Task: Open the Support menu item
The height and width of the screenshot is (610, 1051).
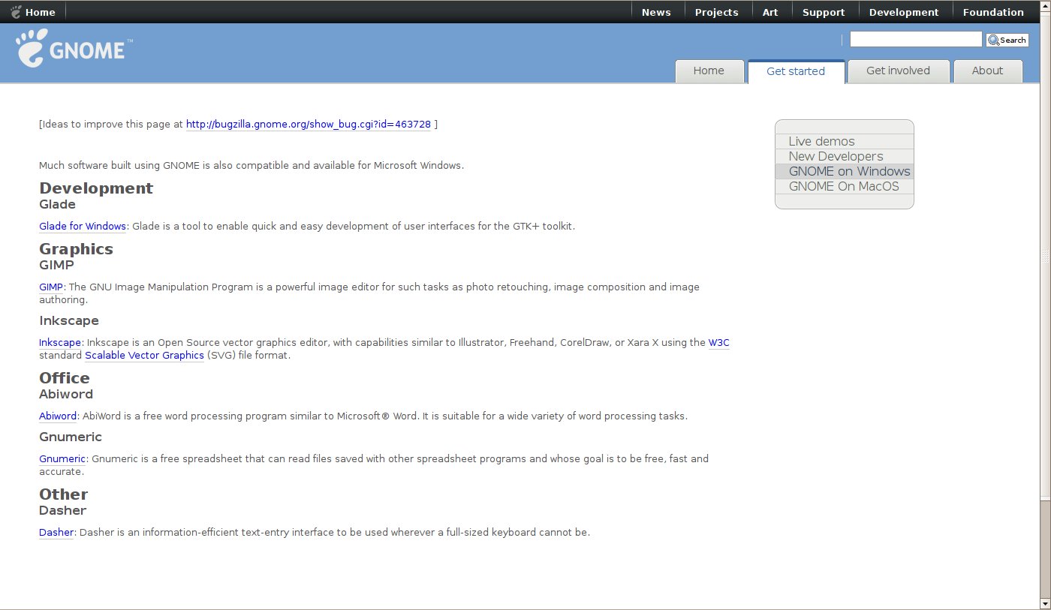Action: [824, 12]
